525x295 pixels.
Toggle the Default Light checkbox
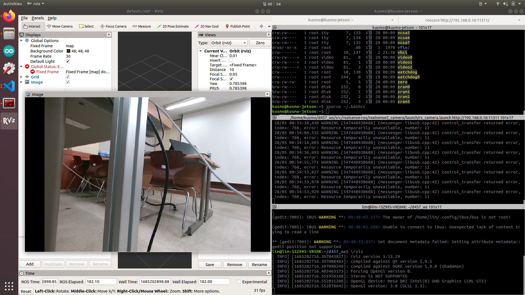coord(68,61)
